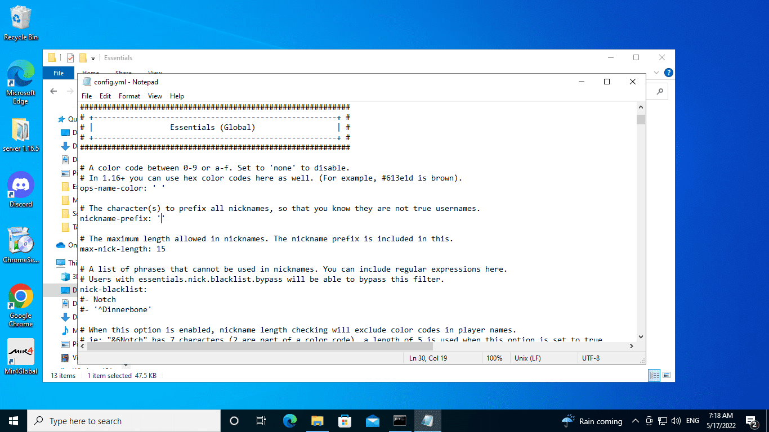Click the 'Essentials (Global)' header text
Viewport: 769px width, 432px height.
pos(213,127)
